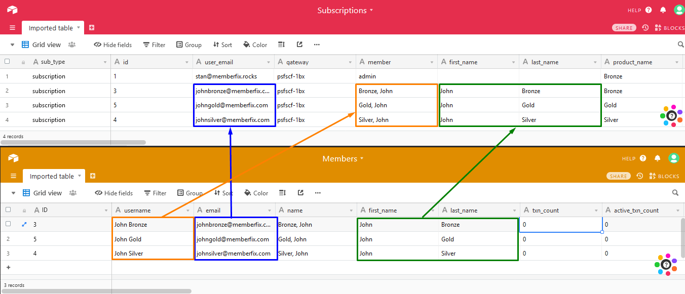Click the notification bell in Subscriptions header
Viewport: 685px width, 294px height.
[663, 10]
